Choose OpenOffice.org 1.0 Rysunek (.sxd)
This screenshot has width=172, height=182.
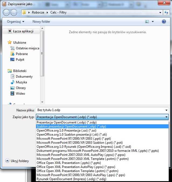point(102,147)
